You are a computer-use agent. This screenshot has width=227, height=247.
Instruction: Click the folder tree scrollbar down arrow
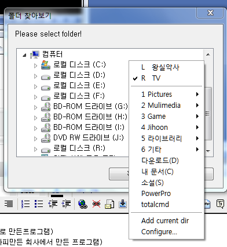tap(208, 151)
